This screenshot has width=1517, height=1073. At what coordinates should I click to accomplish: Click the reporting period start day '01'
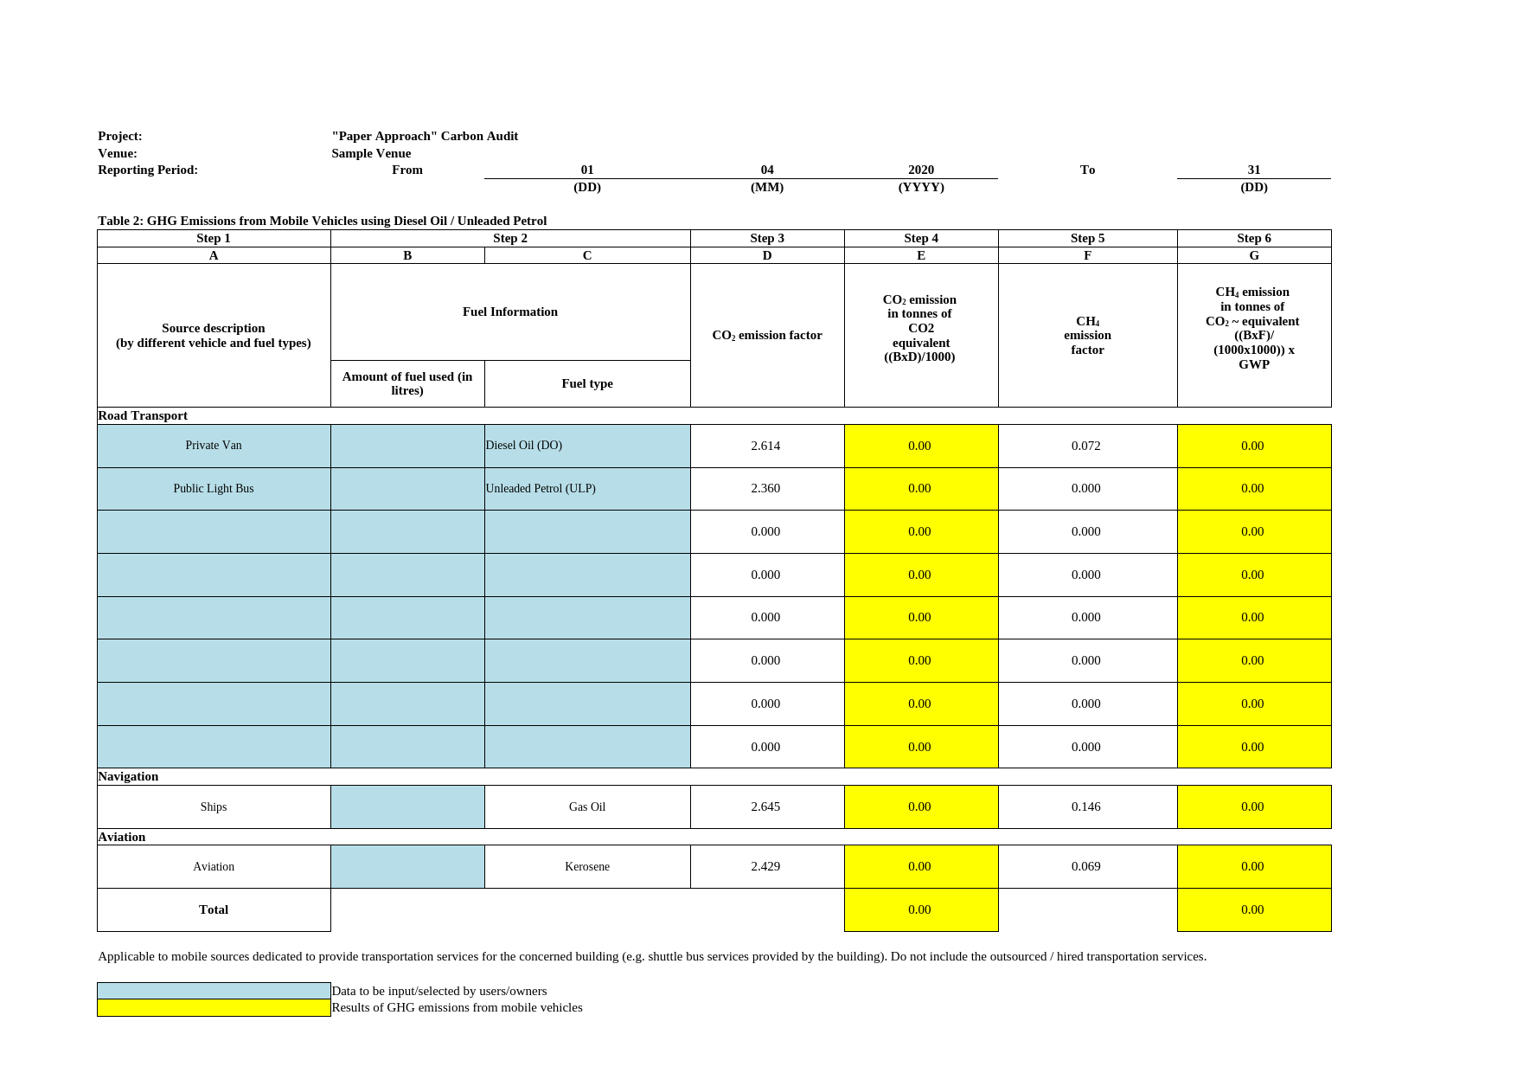click(587, 170)
